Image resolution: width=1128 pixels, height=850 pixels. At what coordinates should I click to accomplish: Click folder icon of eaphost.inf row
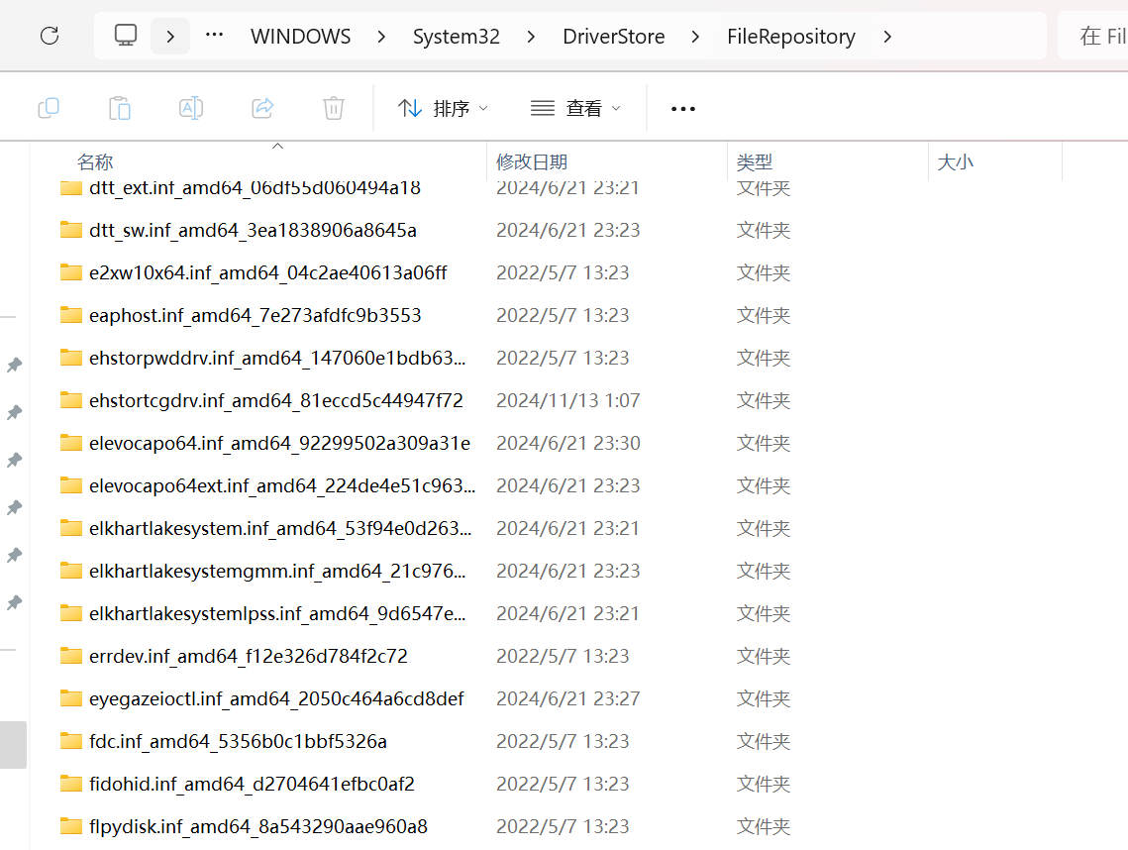(70, 314)
